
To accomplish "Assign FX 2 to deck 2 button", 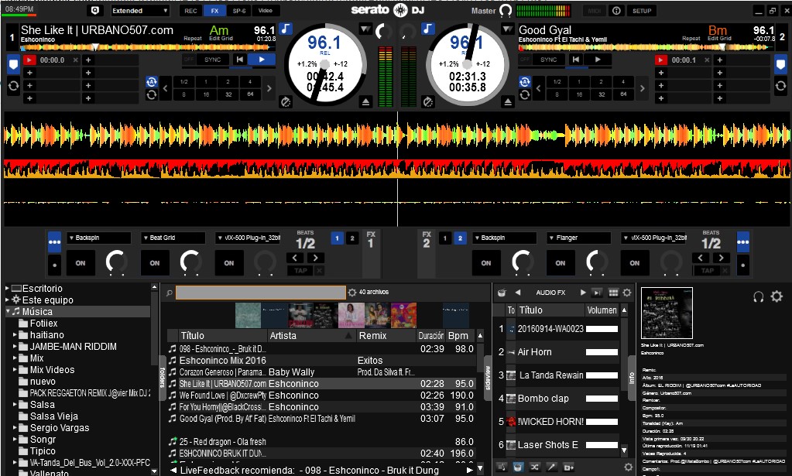I will click(x=460, y=238).
